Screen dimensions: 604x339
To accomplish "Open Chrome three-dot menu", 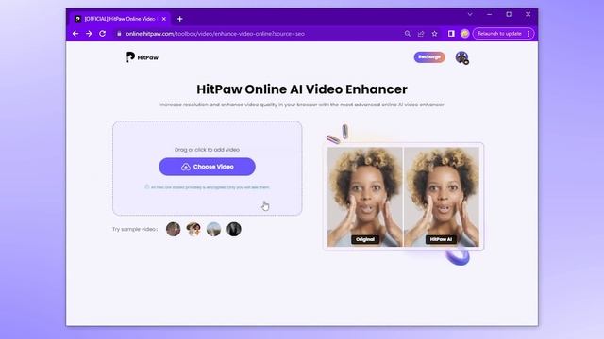I will coord(528,34).
